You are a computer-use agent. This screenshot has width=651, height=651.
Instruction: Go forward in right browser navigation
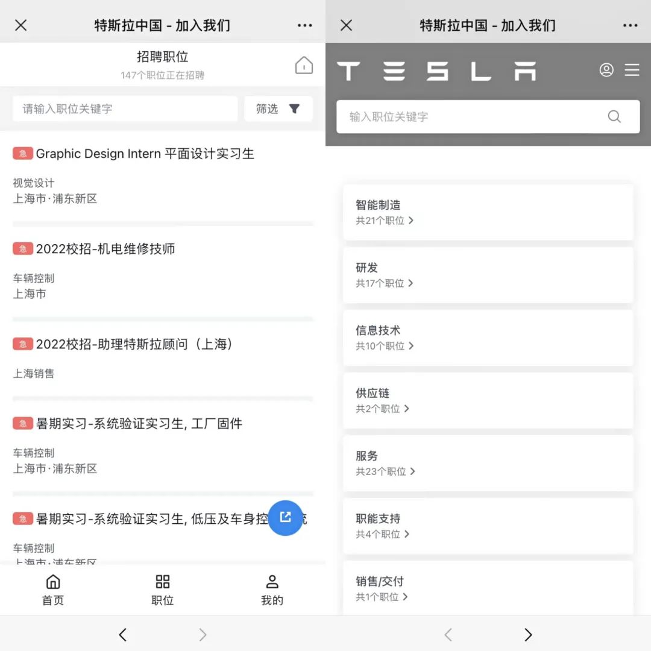527,634
